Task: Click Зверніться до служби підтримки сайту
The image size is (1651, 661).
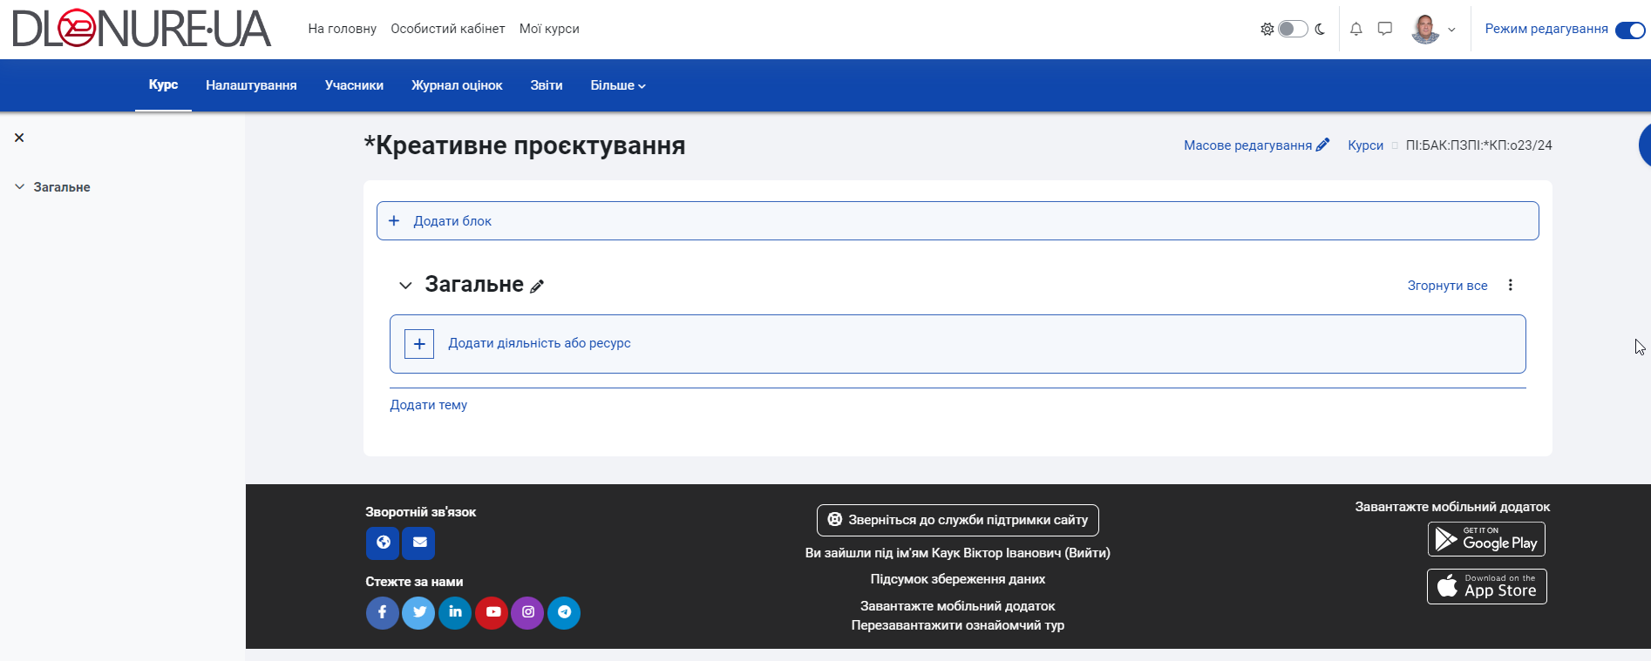Action: 957,520
